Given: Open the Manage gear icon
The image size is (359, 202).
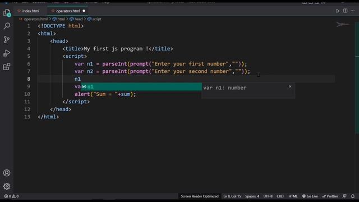Looking at the screenshot, I should click(7, 186).
